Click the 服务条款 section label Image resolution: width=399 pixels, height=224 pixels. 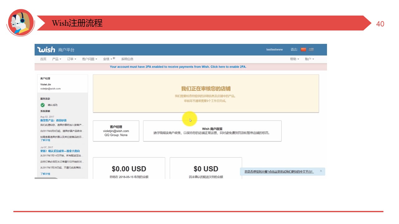(45, 99)
